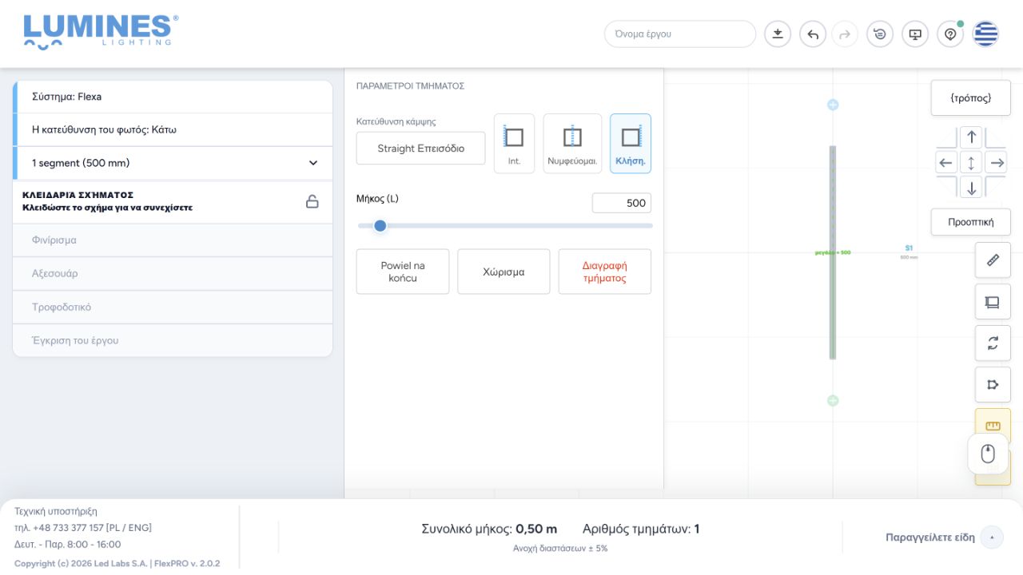Click the Powiel na końcu button
The height and width of the screenshot is (575, 1023).
403,272
